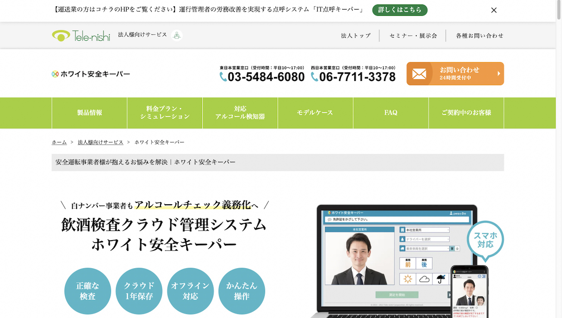Click the 後 button in mockup

(424, 264)
